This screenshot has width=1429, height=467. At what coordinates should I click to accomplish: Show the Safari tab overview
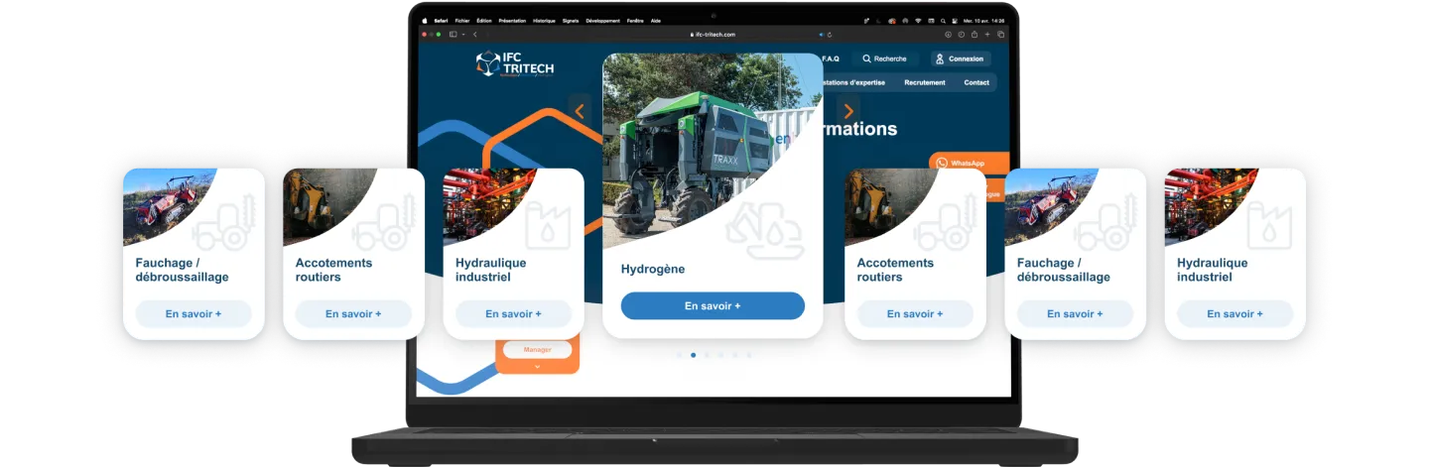999,35
